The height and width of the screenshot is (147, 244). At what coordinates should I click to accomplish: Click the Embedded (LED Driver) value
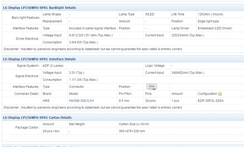pos(215,28)
